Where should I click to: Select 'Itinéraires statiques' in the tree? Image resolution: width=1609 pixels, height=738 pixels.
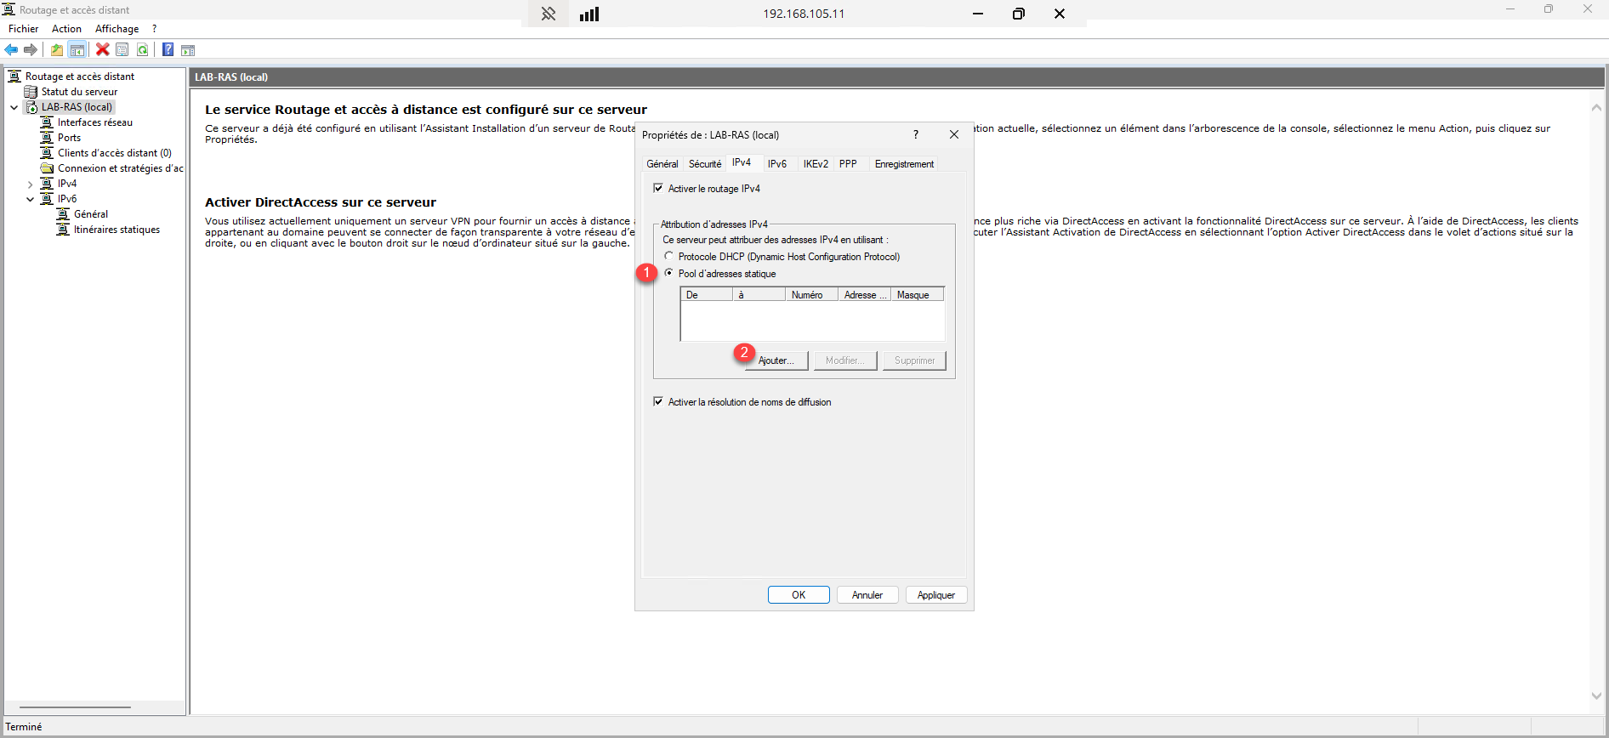pyautogui.click(x=117, y=230)
